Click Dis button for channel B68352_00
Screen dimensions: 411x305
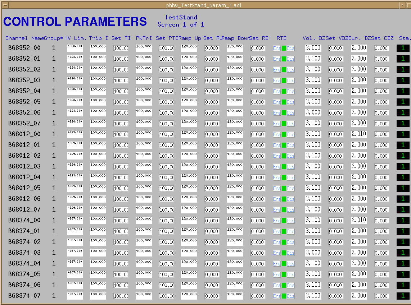tap(290, 48)
